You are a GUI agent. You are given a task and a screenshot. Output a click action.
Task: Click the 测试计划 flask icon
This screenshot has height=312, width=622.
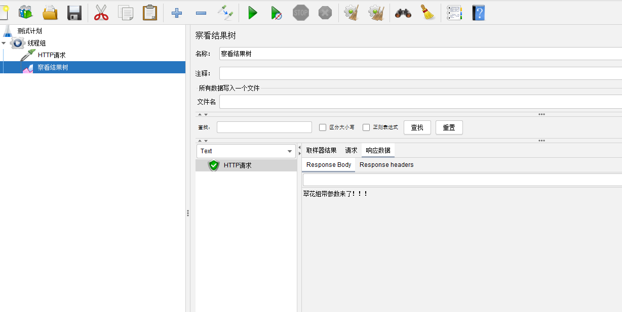coord(7,31)
